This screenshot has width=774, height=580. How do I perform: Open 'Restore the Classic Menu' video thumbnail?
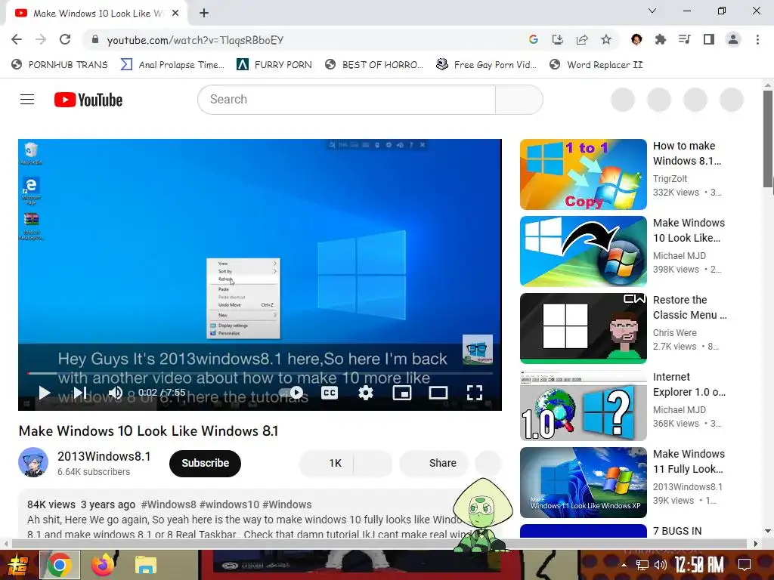[583, 329]
